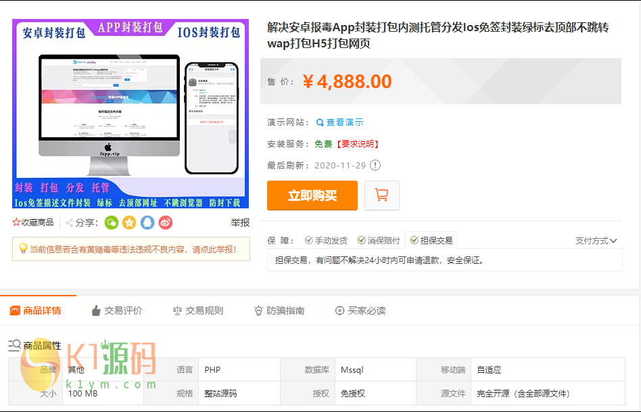
Task: Click the product preview image
Action: pyautogui.click(x=130, y=114)
